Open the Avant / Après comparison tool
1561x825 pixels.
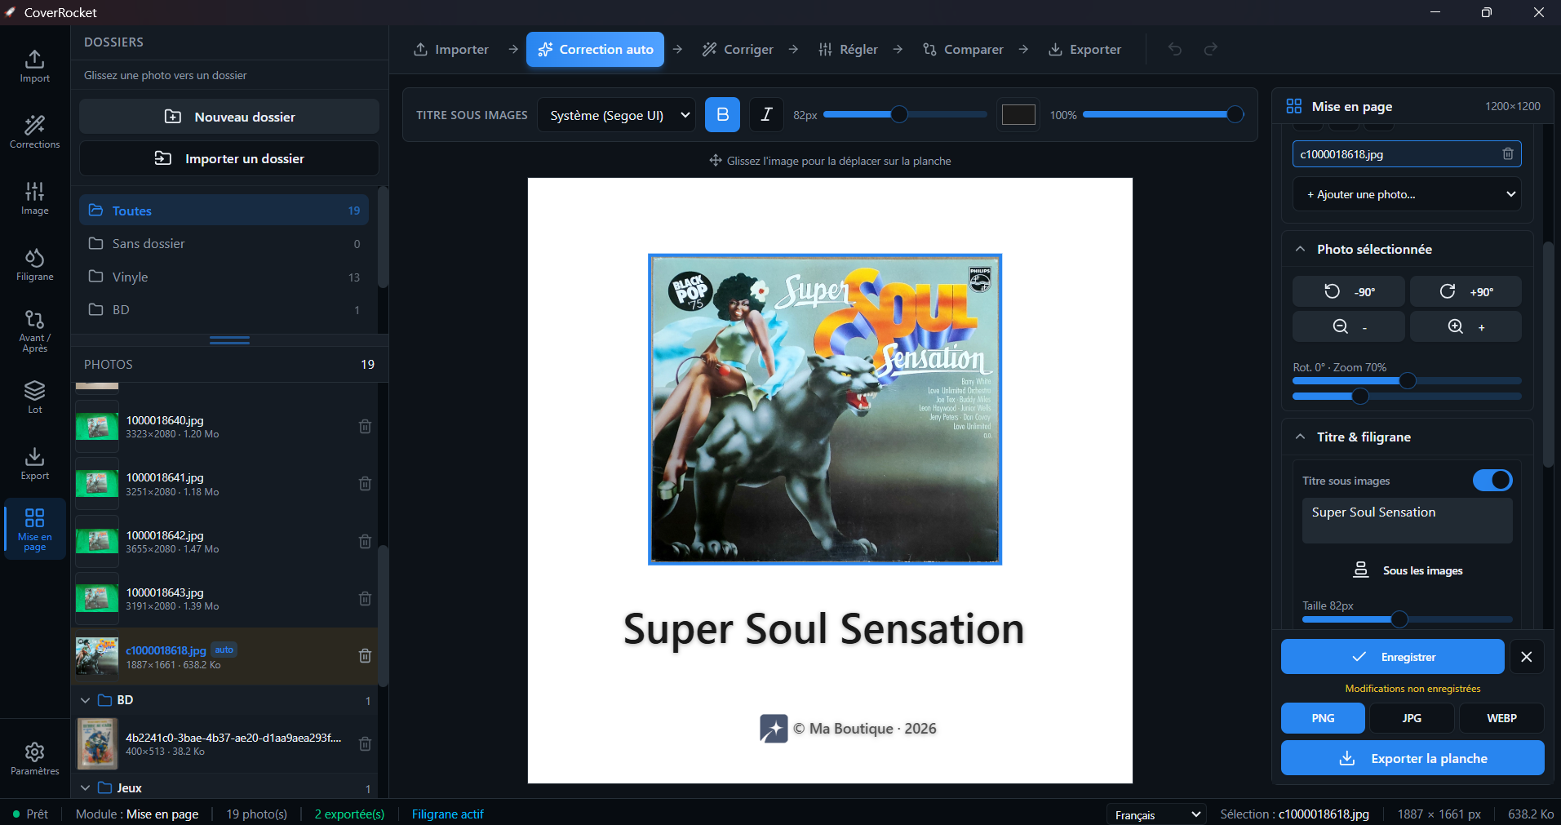coord(34,331)
